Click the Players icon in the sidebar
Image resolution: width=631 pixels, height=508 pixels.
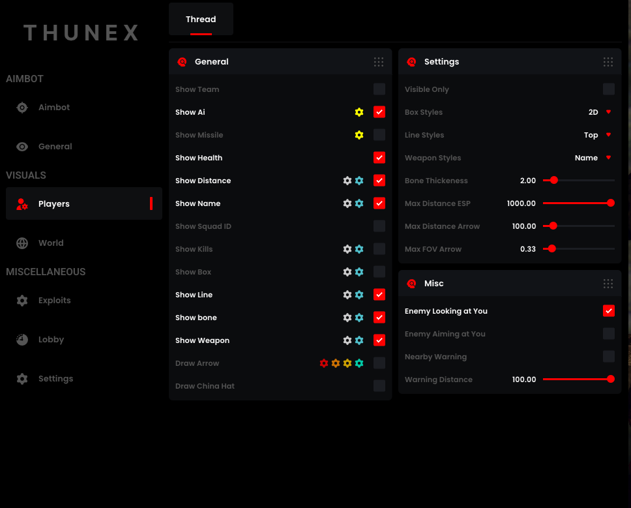tap(22, 203)
